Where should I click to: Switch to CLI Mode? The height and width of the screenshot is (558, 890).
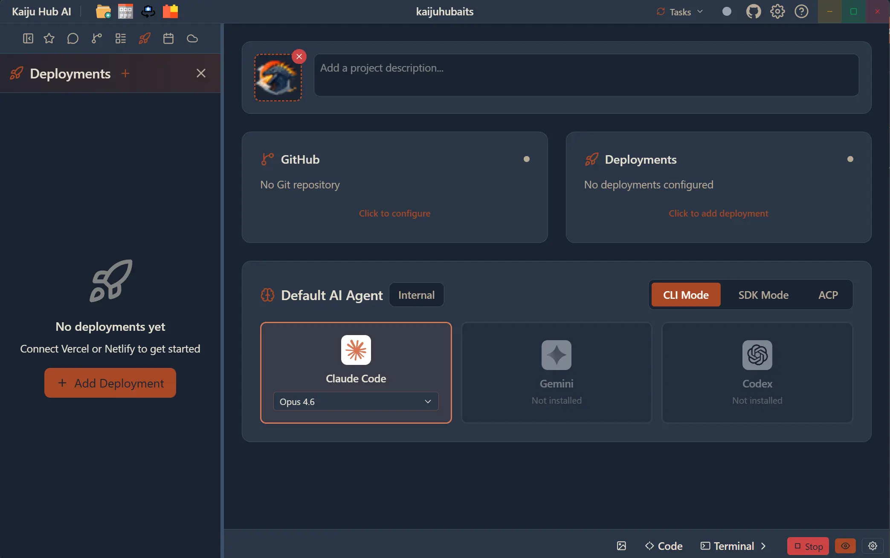686,295
